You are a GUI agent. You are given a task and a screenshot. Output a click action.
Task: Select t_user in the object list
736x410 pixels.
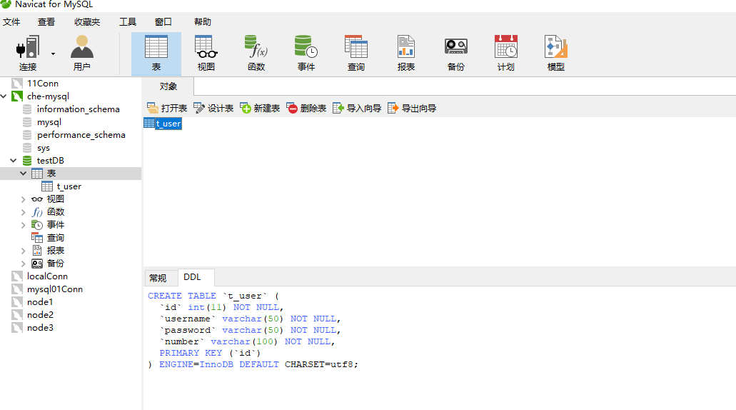click(x=163, y=124)
